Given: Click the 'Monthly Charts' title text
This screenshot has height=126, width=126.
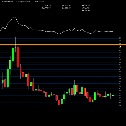Looking at the screenshot, I should (7, 2).
